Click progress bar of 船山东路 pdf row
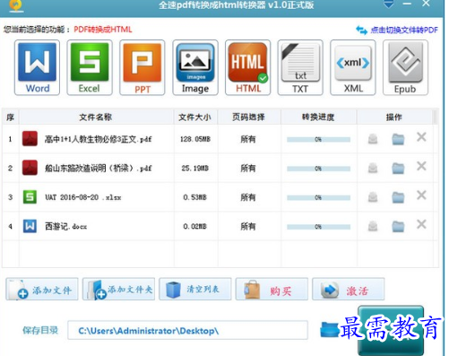Screen dimensions: 449x356 click(318, 169)
